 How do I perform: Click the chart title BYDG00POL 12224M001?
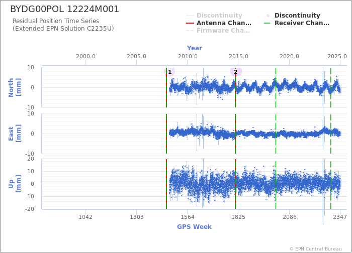pyautogui.click(x=65, y=9)
